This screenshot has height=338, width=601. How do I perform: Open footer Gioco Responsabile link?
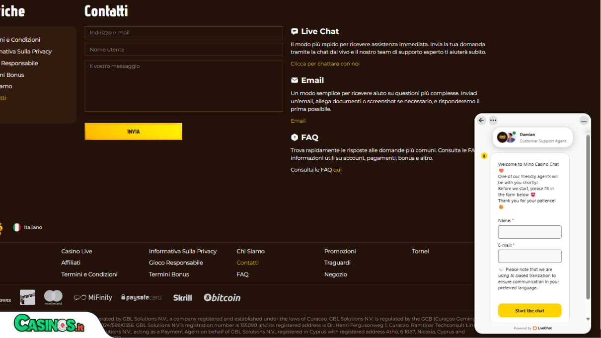pos(176,263)
